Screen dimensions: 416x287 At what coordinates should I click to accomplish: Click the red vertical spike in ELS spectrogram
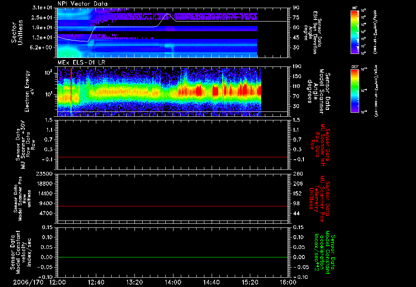point(71,91)
